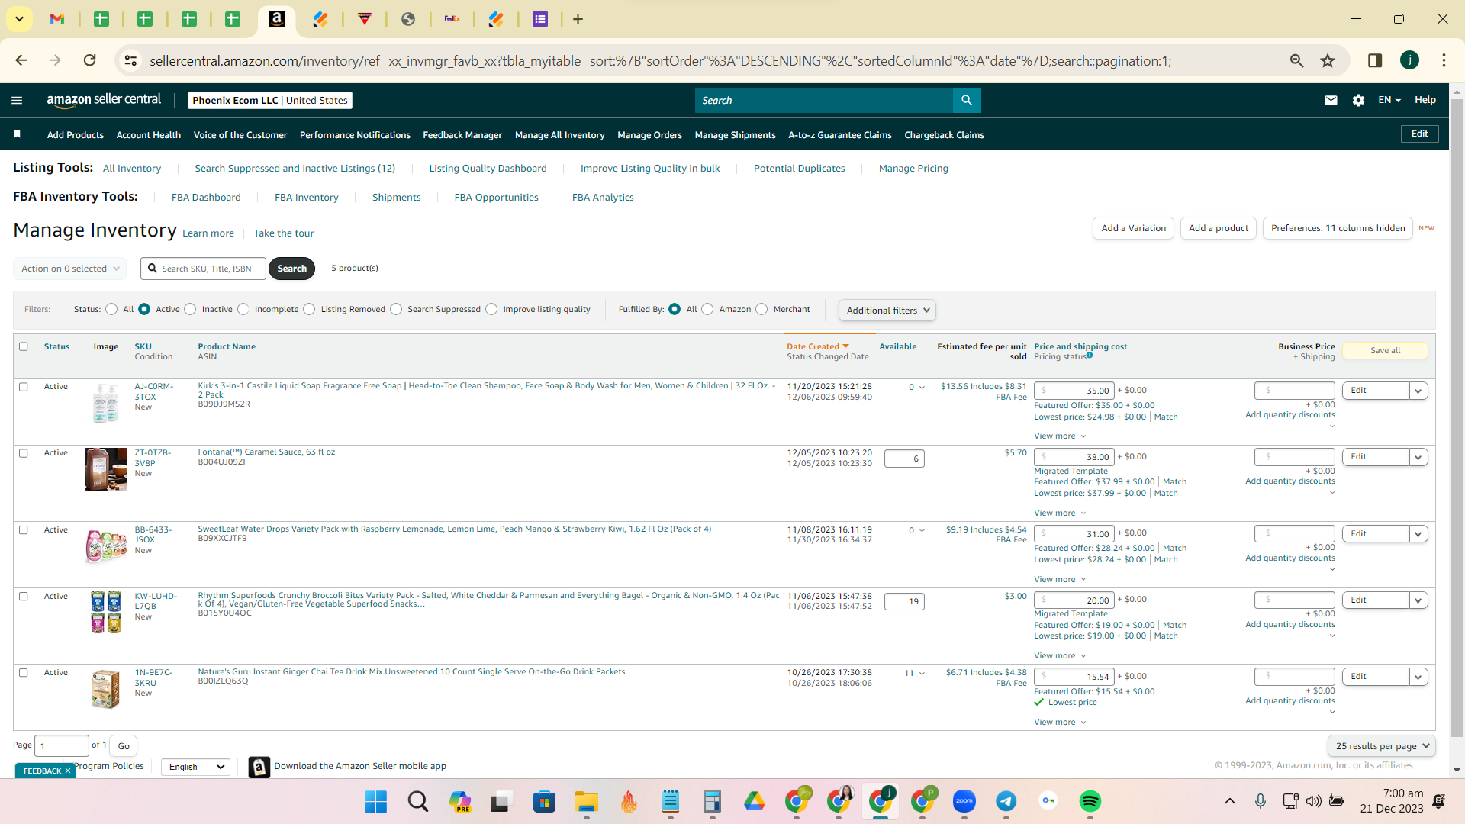Expand View more for SweetLeaf Water Drops
The height and width of the screenshot is (824, 1465).
click(1060, 579)
